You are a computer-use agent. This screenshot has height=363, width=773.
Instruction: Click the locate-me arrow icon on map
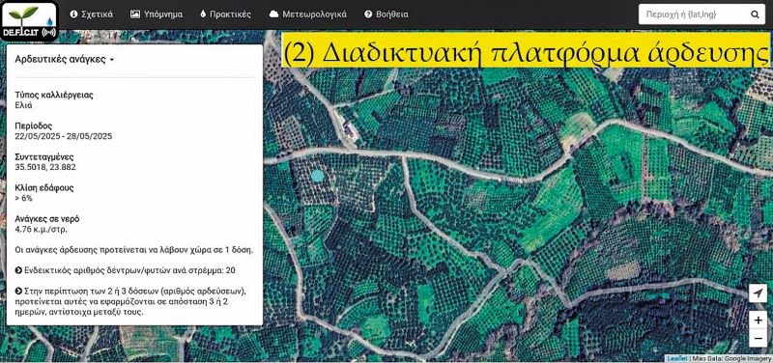(758, 294)
